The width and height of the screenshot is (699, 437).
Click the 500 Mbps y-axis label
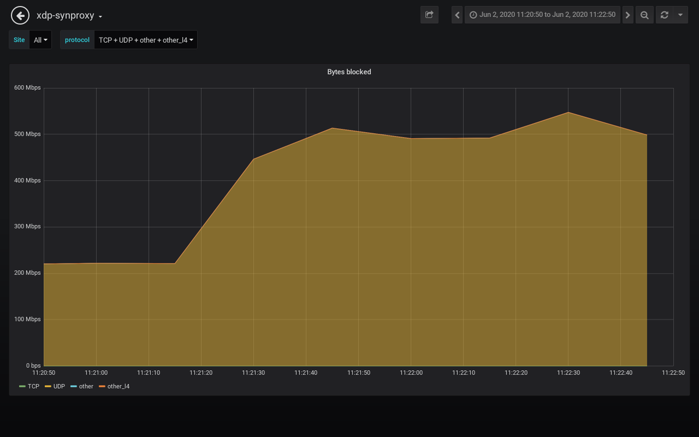tap(27, 134)
